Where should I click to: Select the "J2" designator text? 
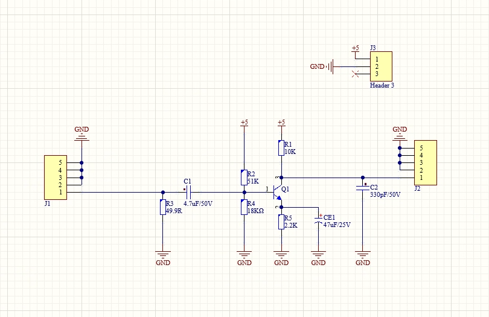pos(417,188)
